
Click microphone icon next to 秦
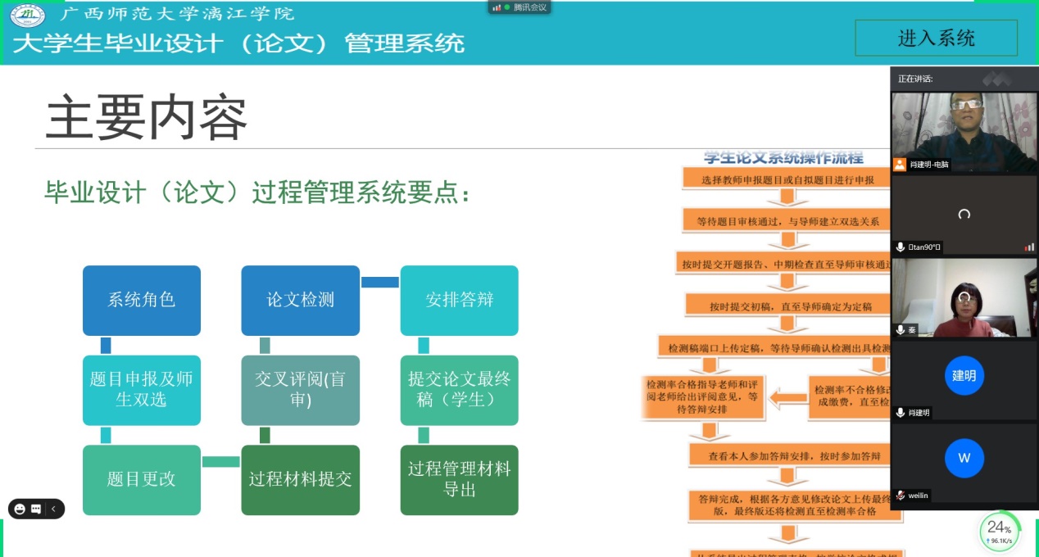901,329
